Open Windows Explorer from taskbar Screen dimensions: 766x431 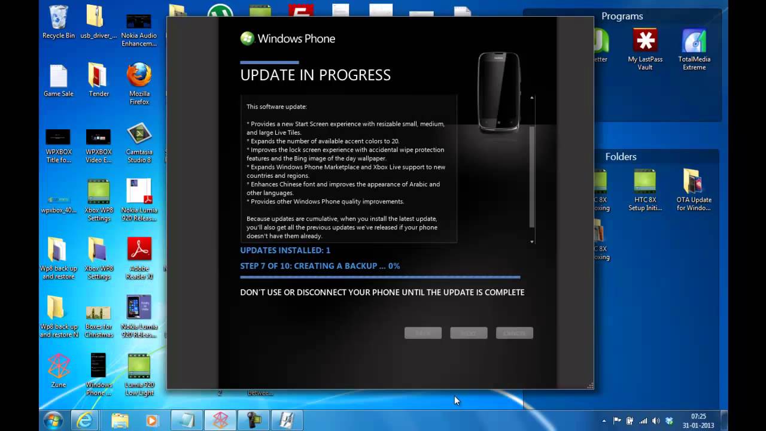click(119, 421)
